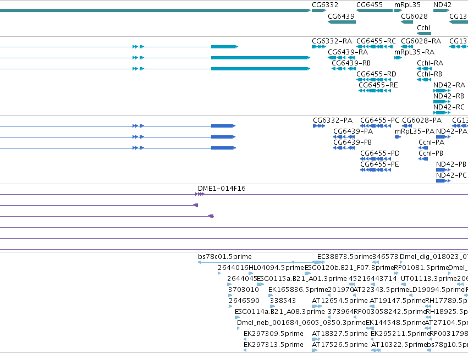The image size is (468, 353).
Task: Select EST ESG0115a.B21_A01.3prime
Action: (x=302, y=279)
